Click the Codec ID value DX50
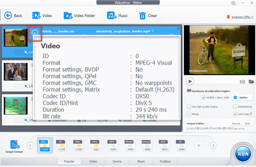 pyautogui.click(x=142, y=96)
